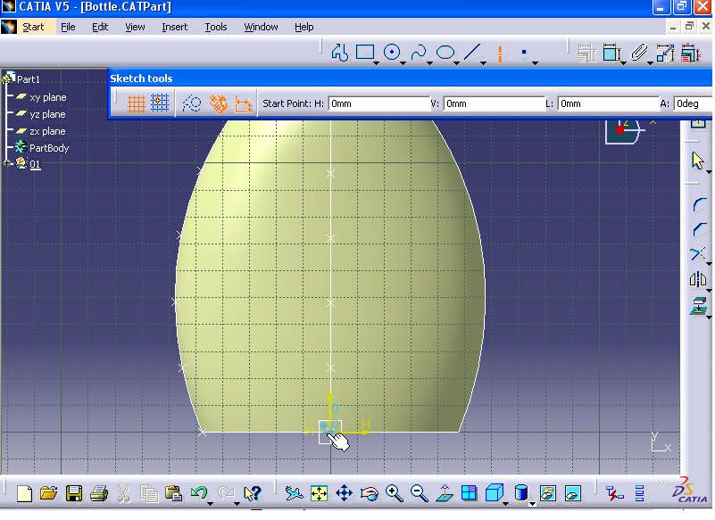Open the View menu

(x=135, y=27)
